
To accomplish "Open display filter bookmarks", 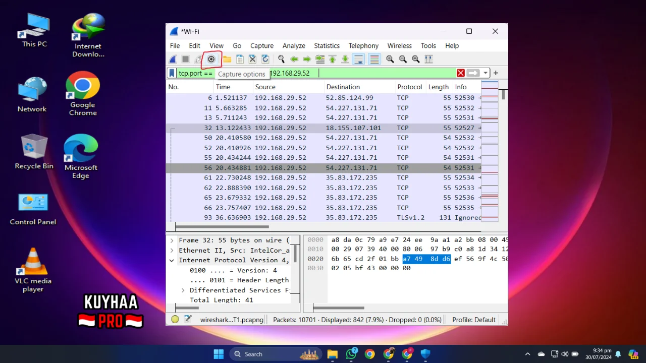I will coord(172,73).
